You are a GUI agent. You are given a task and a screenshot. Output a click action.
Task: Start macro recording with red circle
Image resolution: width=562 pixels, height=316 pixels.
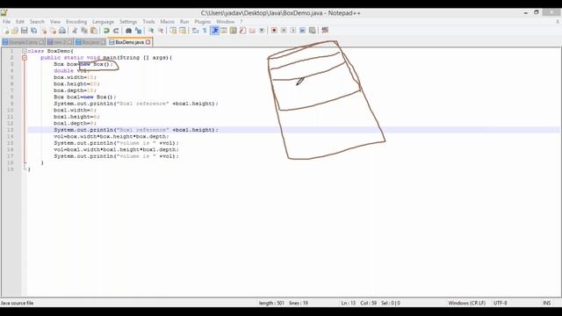[x=274, y=31]
